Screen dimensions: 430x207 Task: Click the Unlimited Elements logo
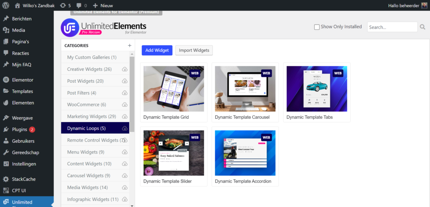(x=104, y=28)
